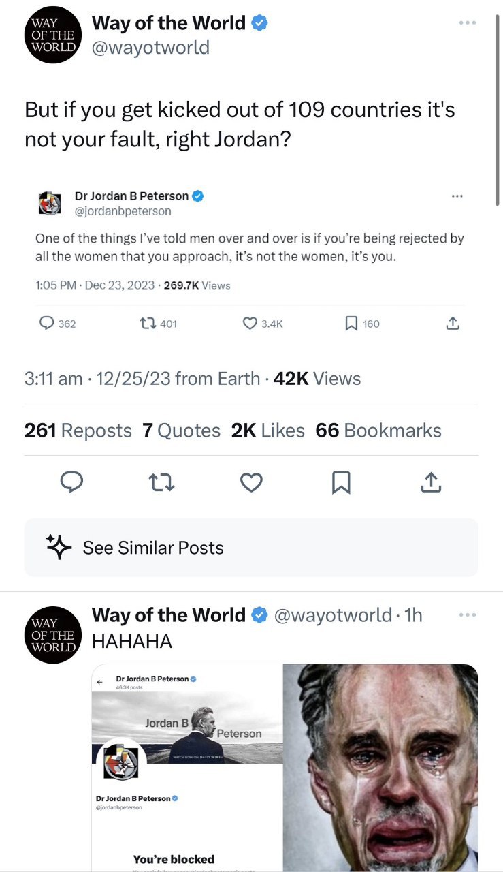This screenshot has width=503, height=872.
Task: Click the reply icon under the main post
Action: point(71,482)
